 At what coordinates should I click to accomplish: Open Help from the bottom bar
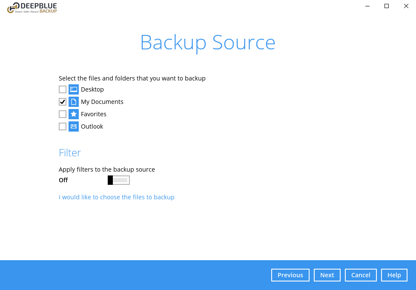[394, 275]
